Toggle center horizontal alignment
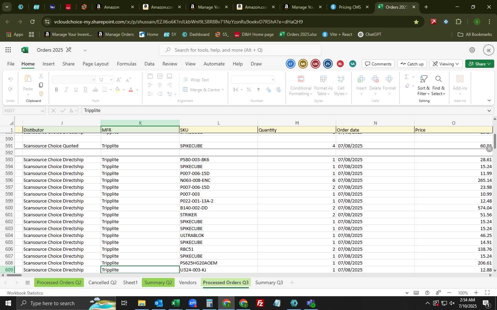This screenshot has width=497, height=310. pyautogui.click(x=160, y=85)
